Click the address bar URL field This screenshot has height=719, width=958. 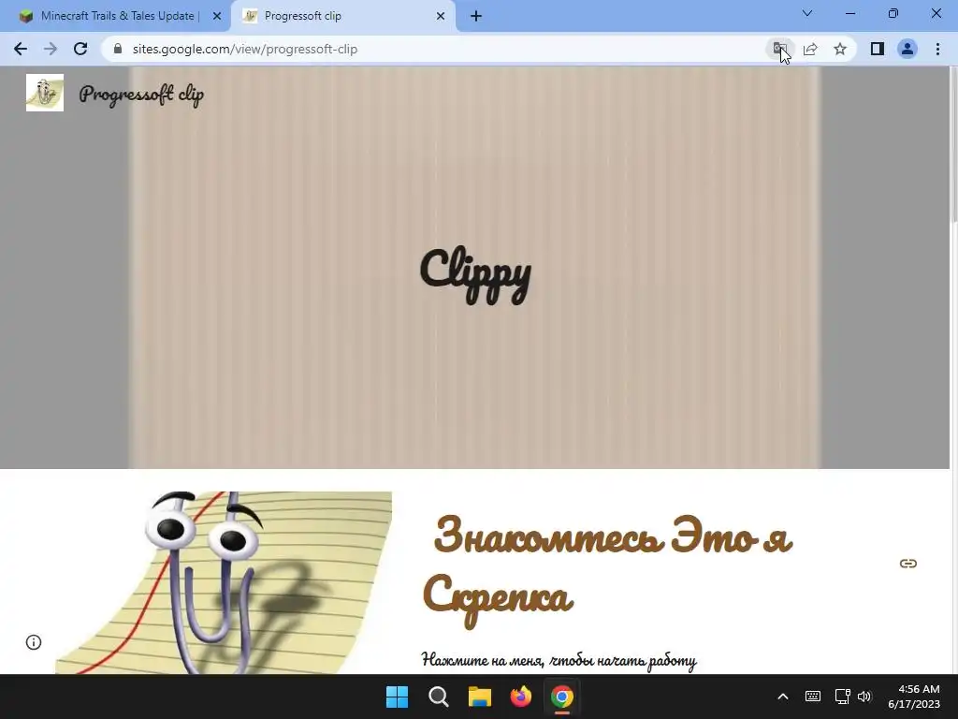point(428,49)
